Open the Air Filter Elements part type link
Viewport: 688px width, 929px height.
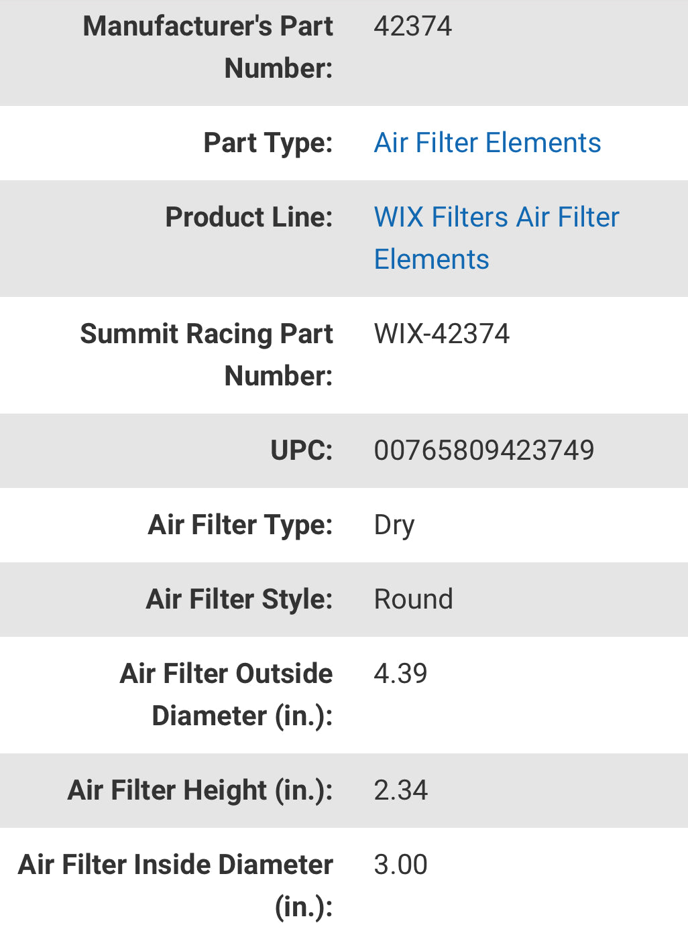pyautogui.click(x=487, y=143)
